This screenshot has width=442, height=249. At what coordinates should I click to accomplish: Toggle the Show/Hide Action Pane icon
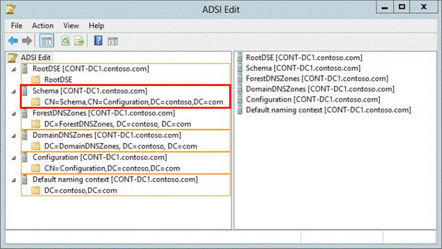click(x=113, y=41)
